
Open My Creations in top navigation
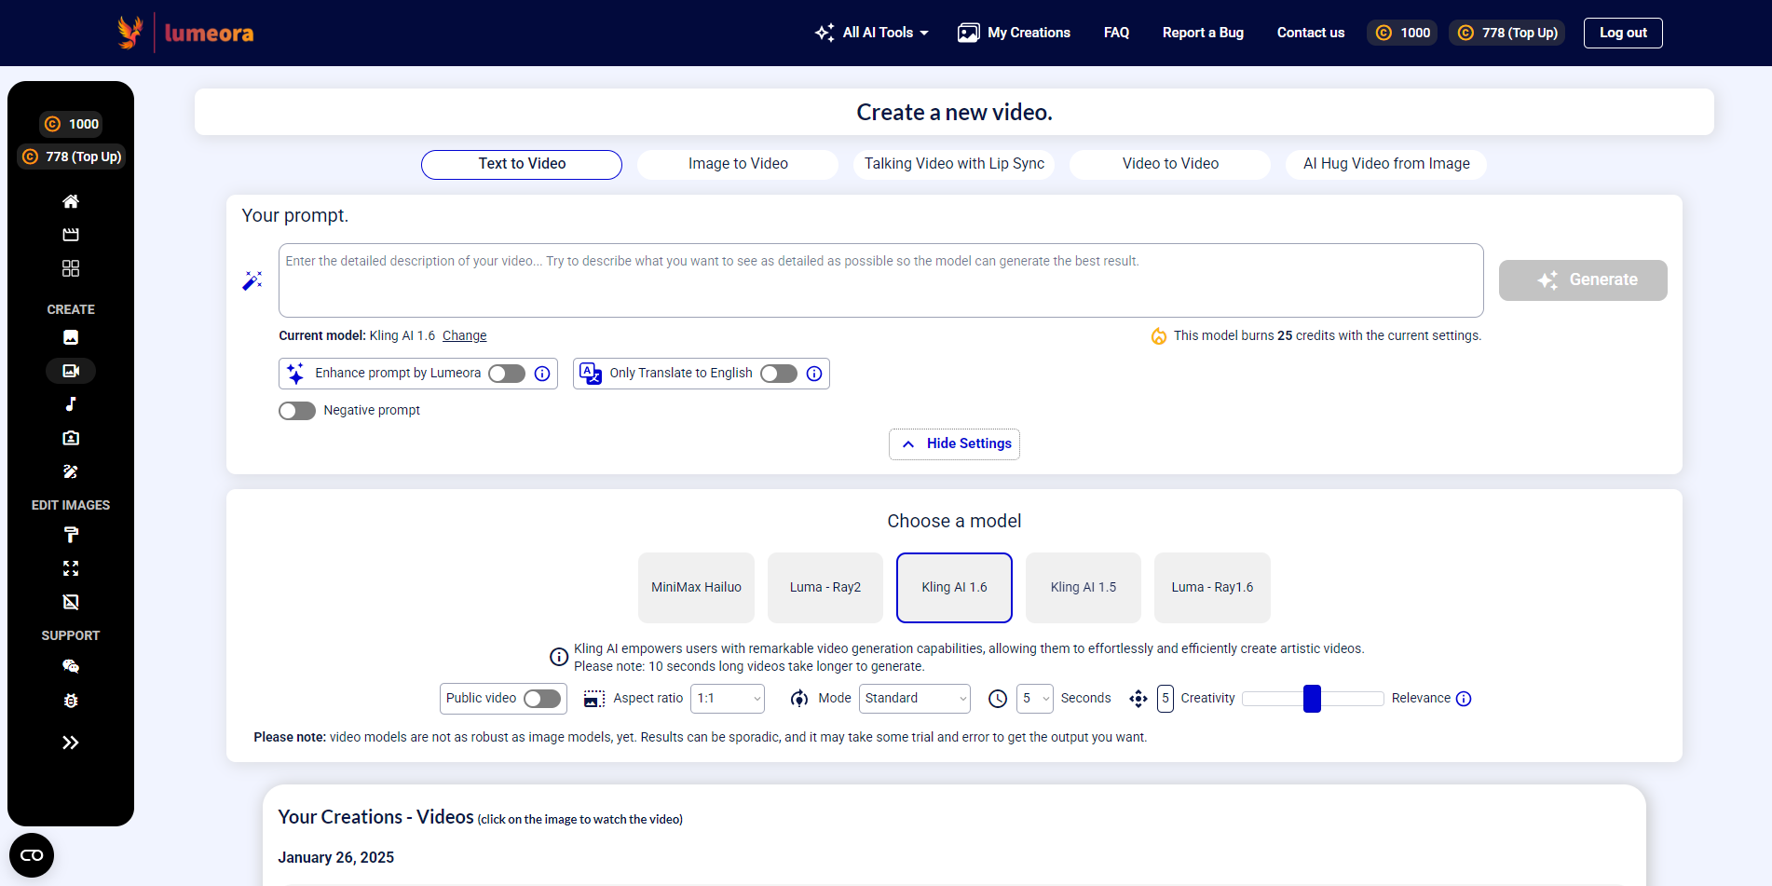[1015, 33]
